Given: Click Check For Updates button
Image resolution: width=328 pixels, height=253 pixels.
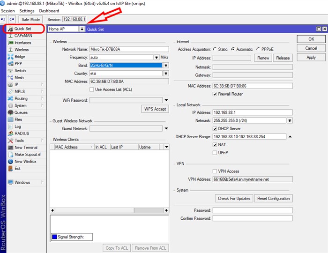Looking at the screenshot, I should [234, 199].
